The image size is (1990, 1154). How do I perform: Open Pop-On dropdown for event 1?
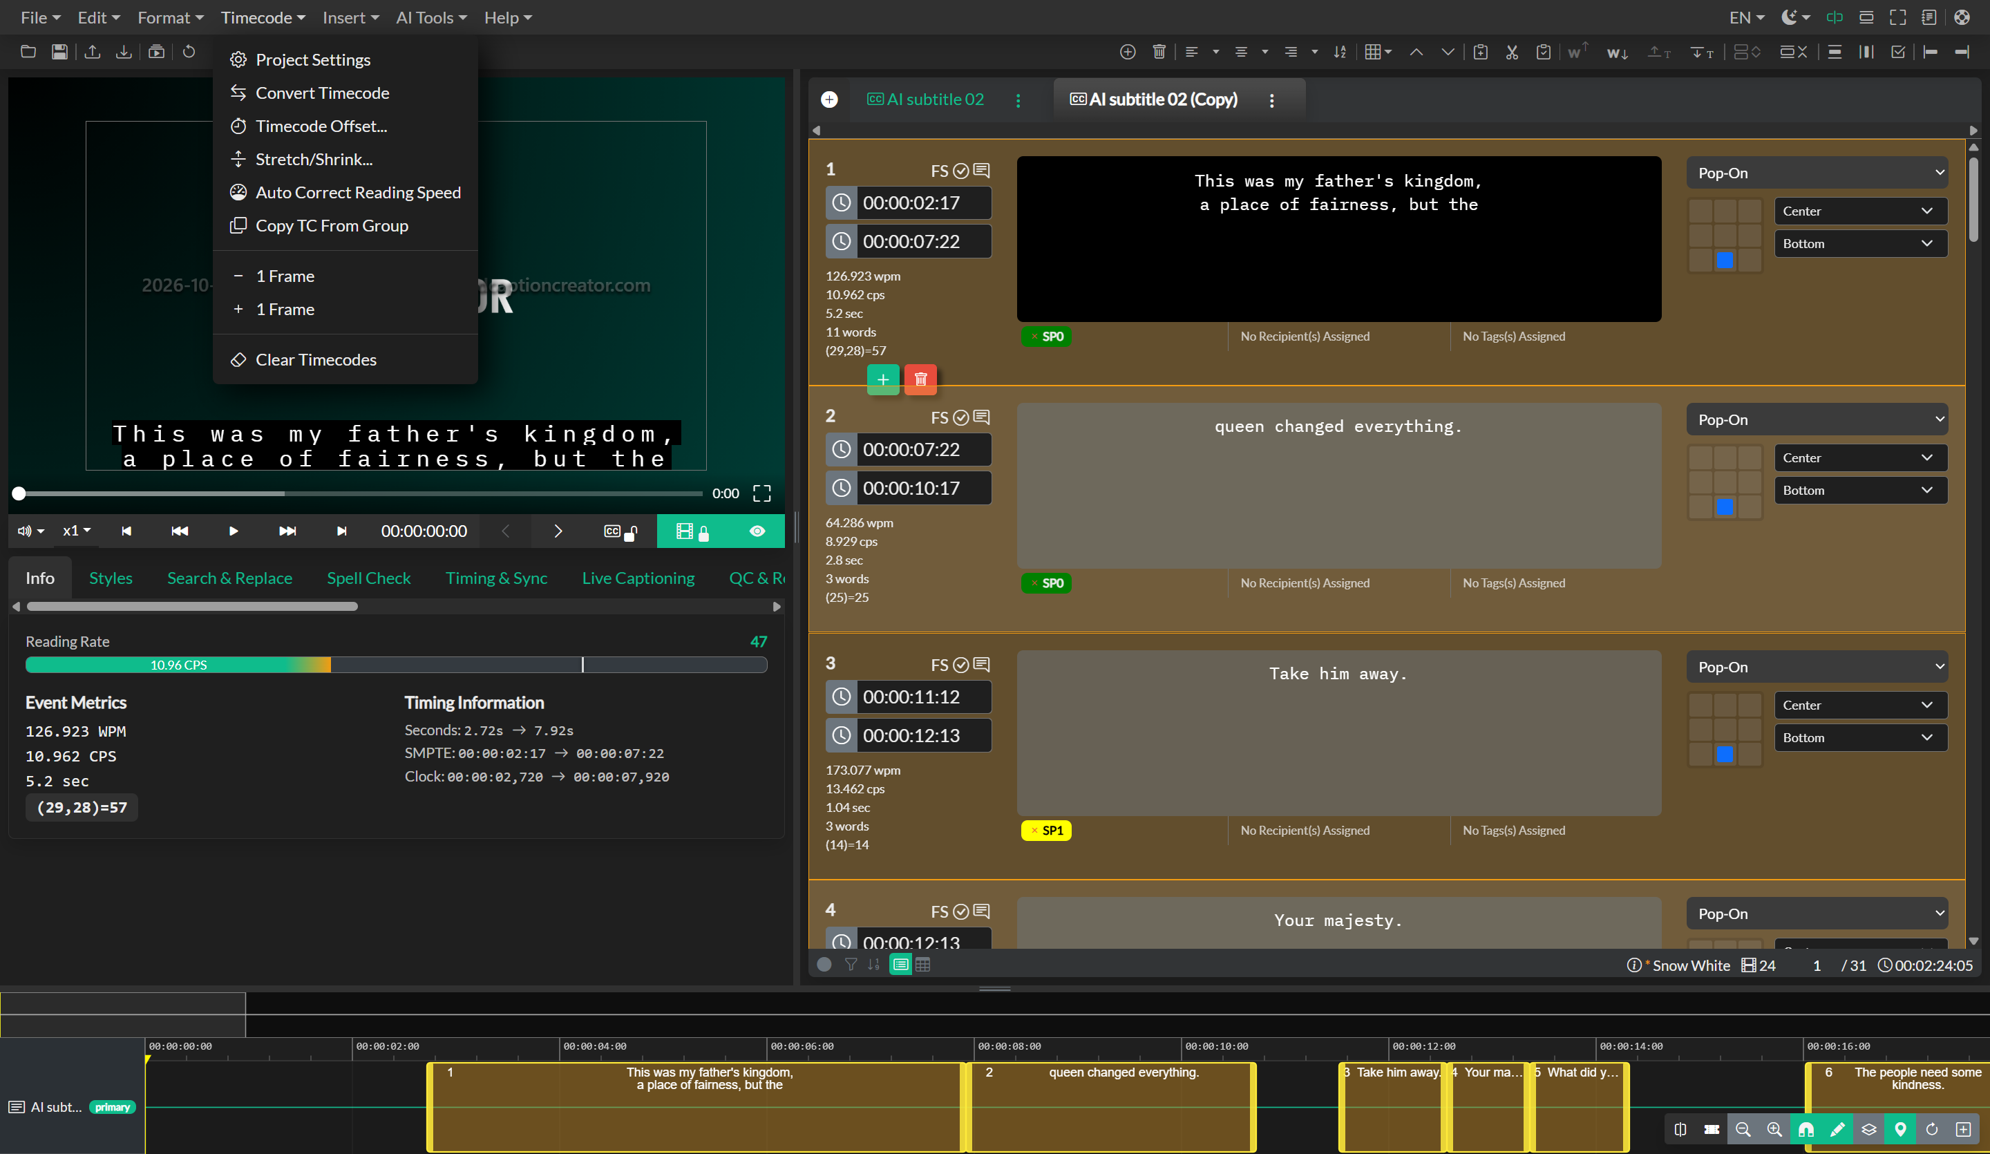click(x=1817, y=173)
